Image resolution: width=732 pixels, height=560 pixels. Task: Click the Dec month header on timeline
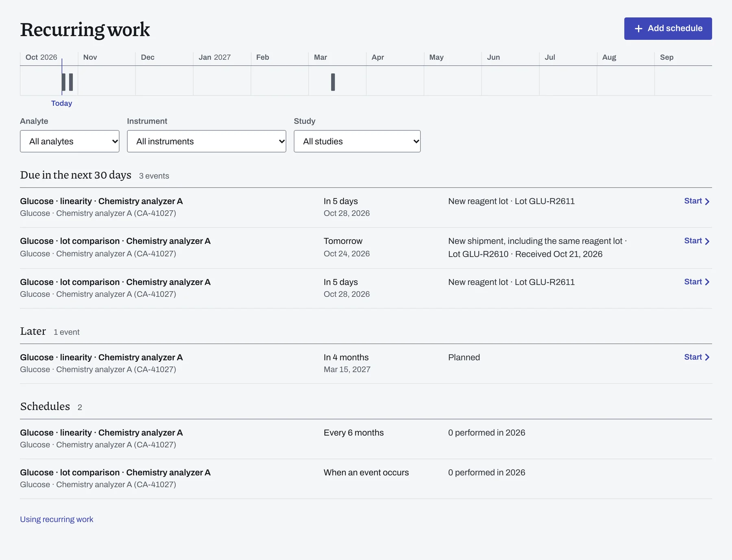pyautogui.click(x=148, y=57)
